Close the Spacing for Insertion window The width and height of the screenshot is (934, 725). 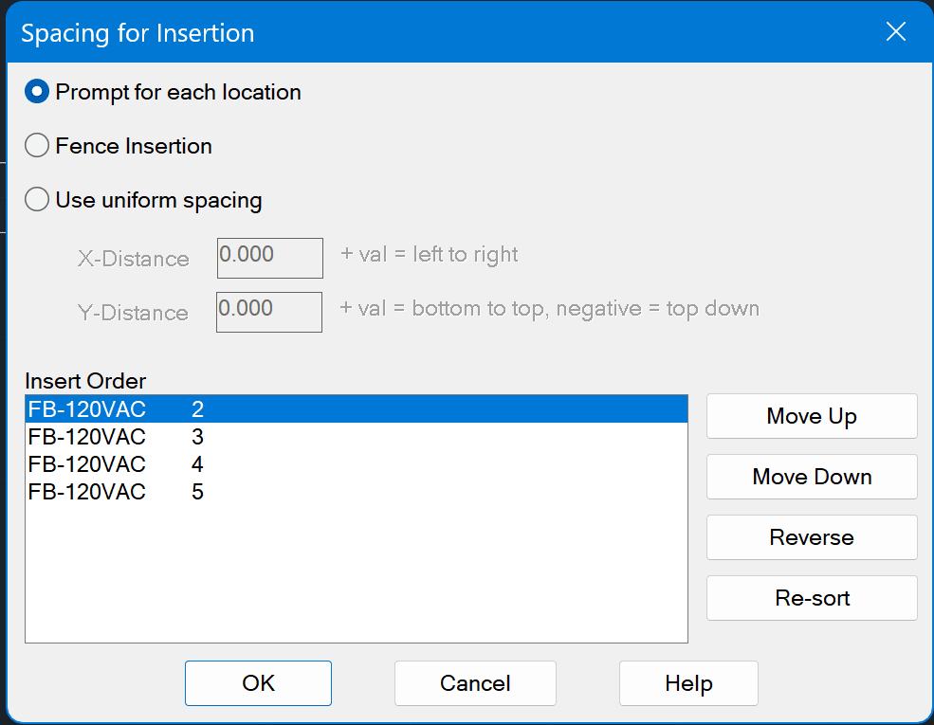coord(896,31)
